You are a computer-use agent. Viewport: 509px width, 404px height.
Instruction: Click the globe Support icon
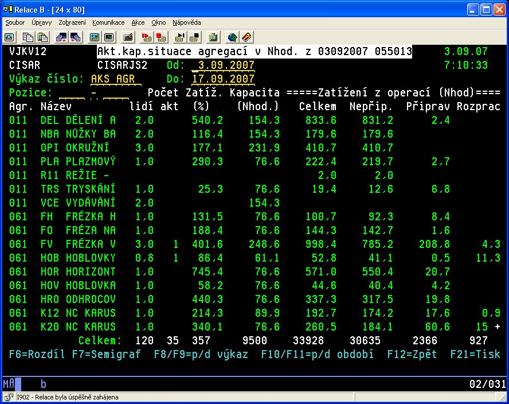pos(232,37)
